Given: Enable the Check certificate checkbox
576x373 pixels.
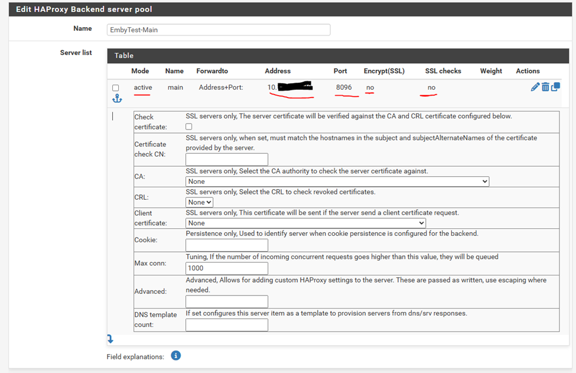Looking at the screenshot, I should tap(189, 127).
